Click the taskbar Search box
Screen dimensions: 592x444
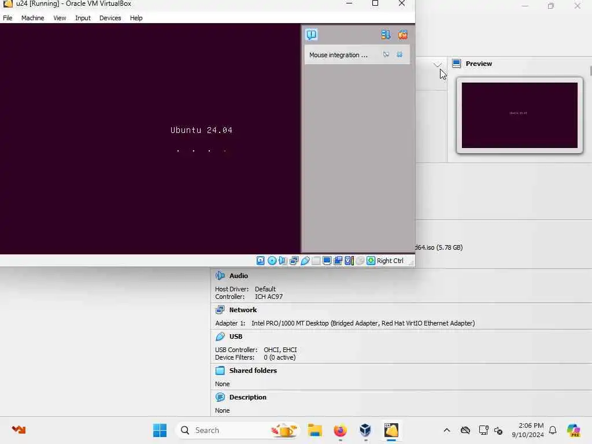238,430
